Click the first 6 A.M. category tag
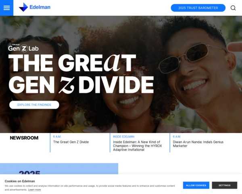Viewport: 242px width, 194px height. tap(57, 137)
